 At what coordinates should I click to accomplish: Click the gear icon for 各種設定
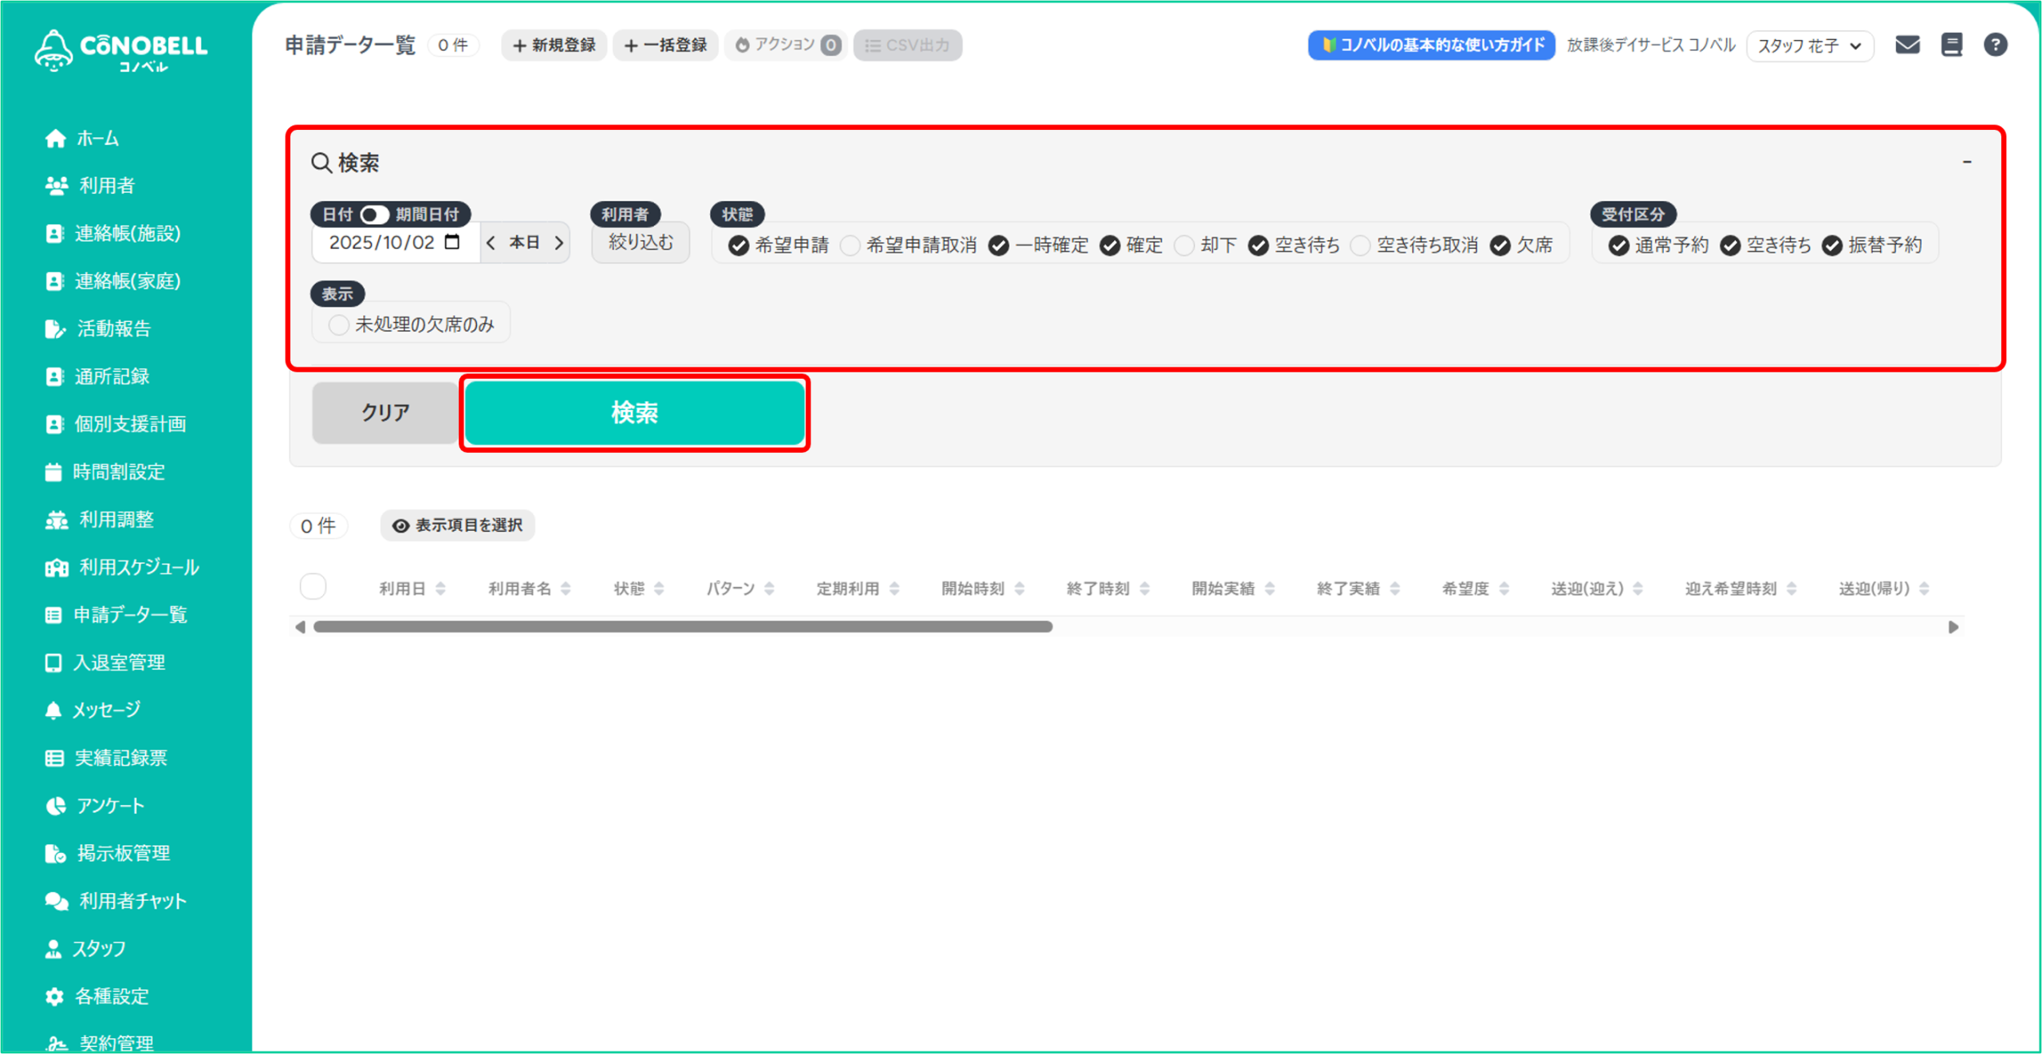click(x=54, y=996)
